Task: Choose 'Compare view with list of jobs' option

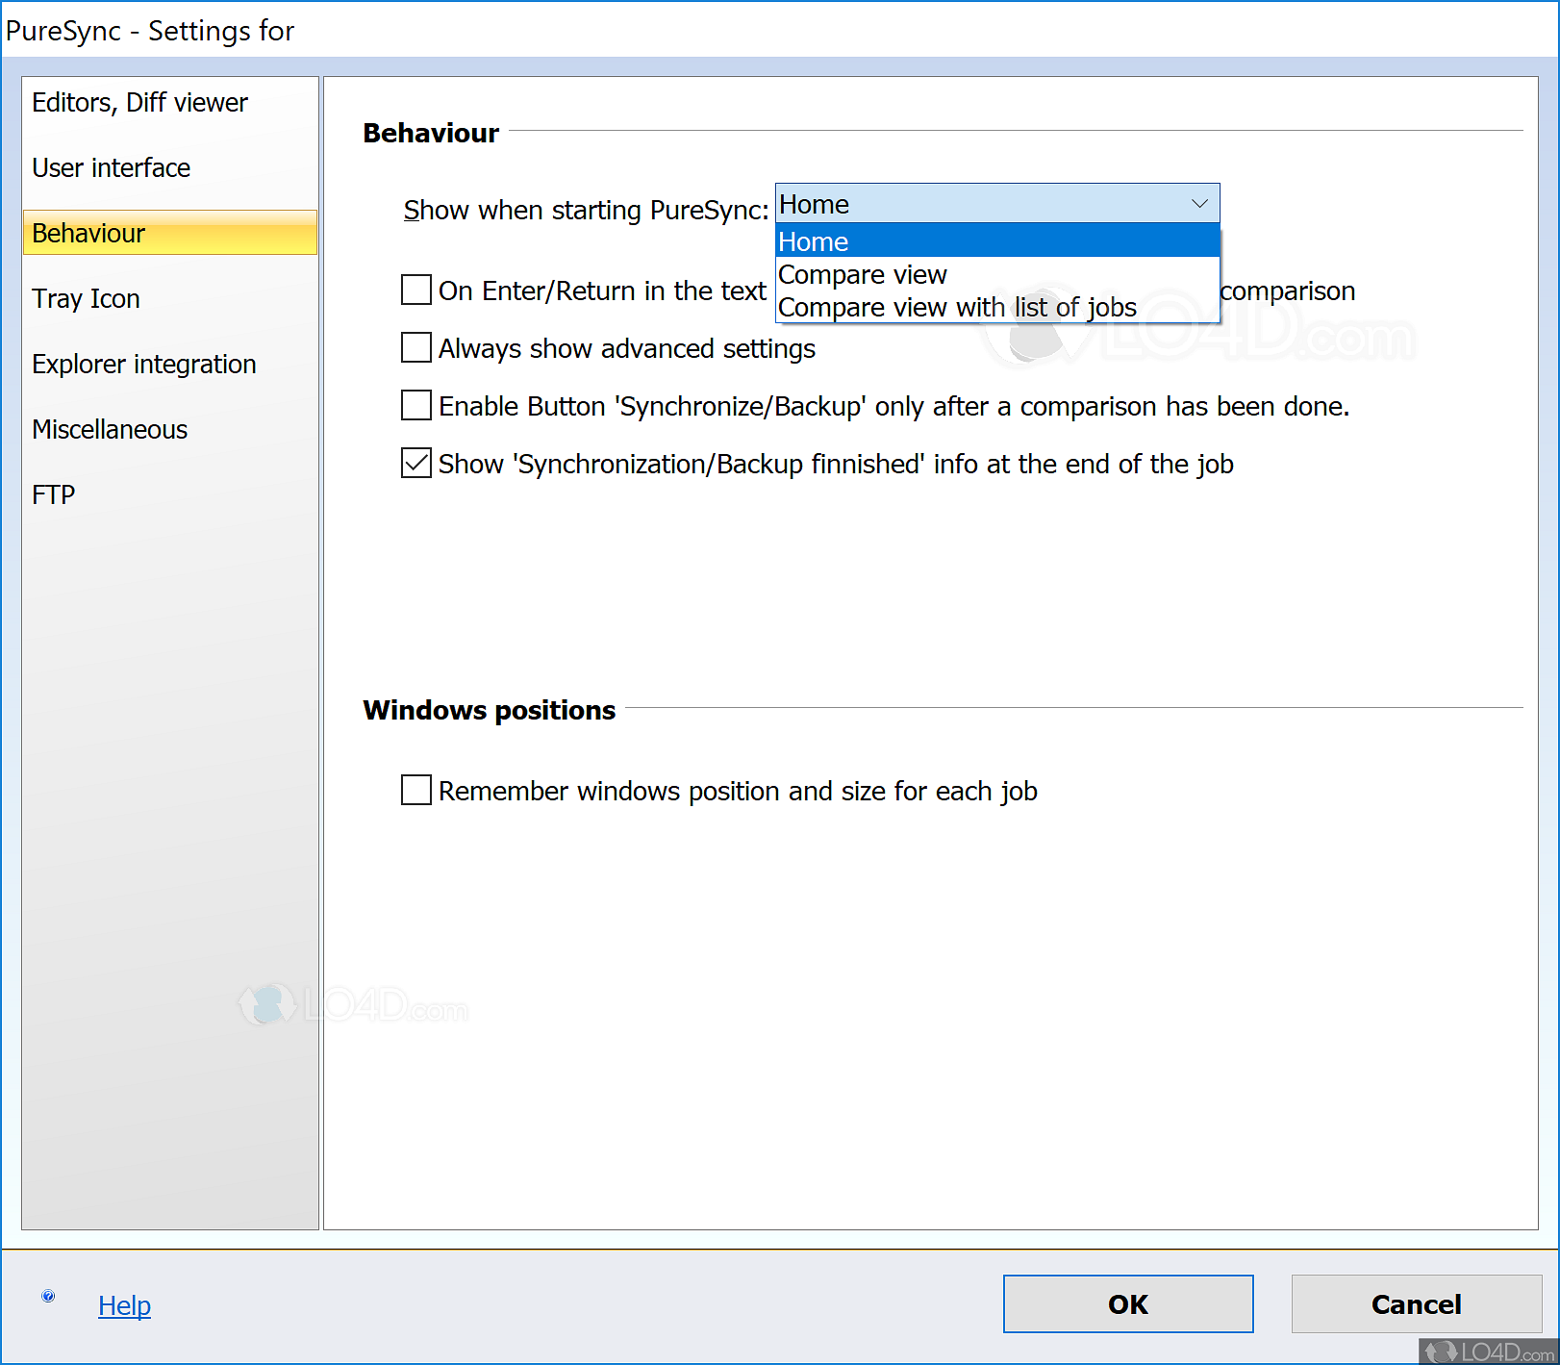Action: [956, 307]
